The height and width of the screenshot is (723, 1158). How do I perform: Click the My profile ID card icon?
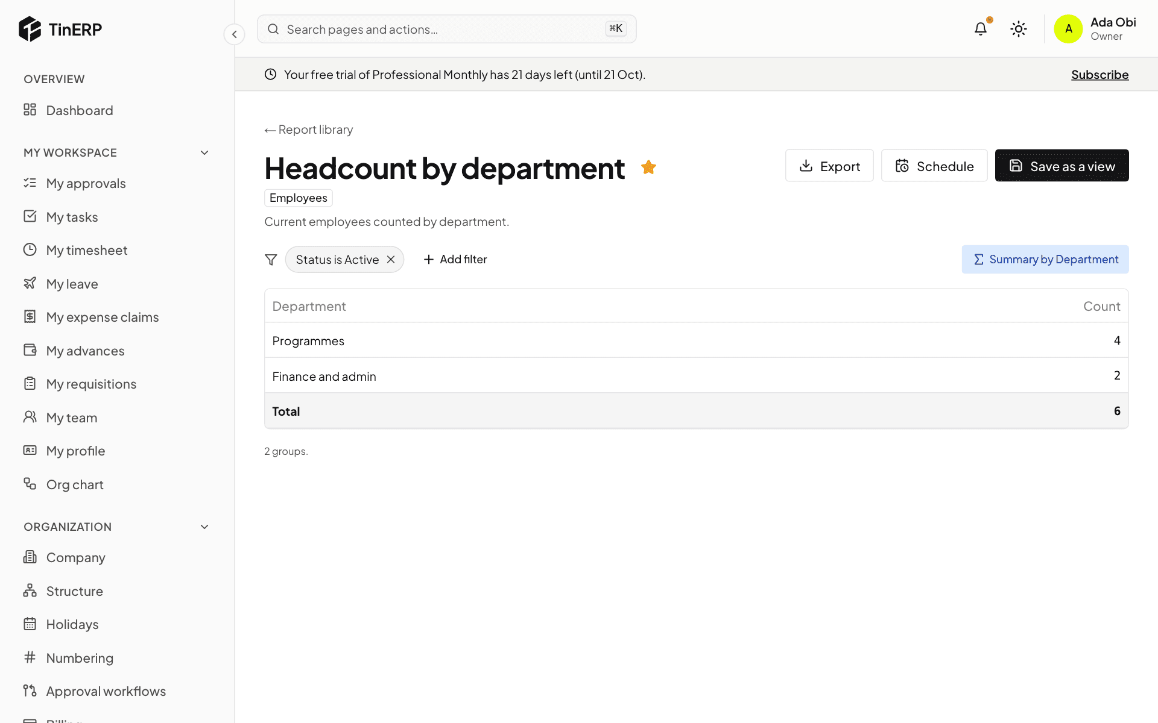point(30,450)
